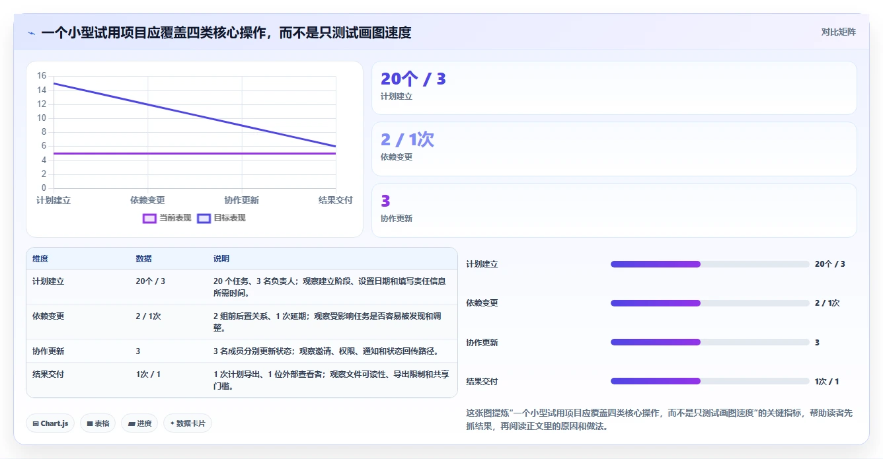Image resolution: width=883 pixels, height=459 pixels.
Task: Click the 数据卡片 tag chip
Action: point(188,423)
